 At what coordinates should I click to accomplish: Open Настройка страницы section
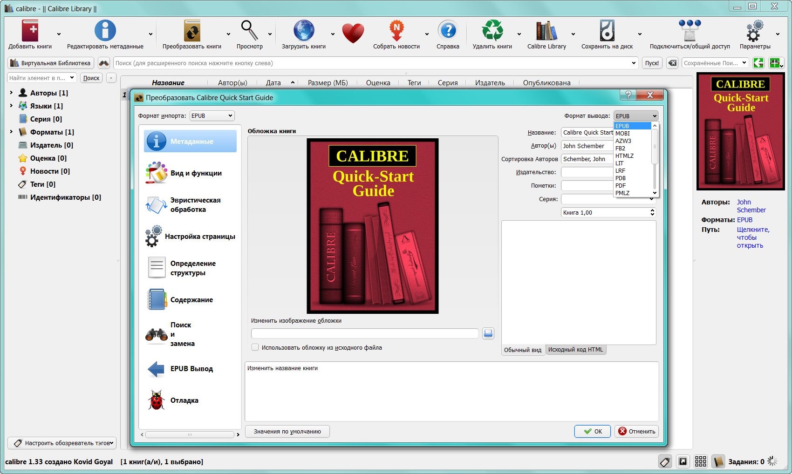point(190,237)
